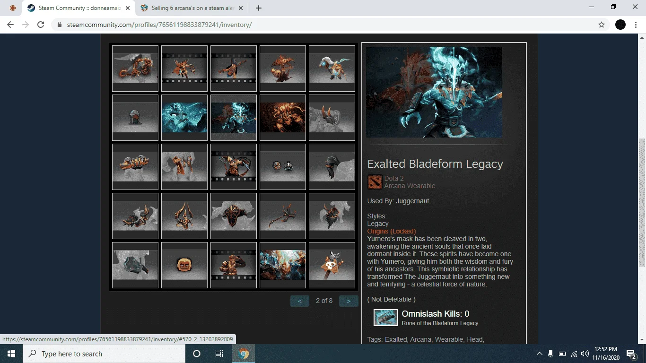Select the blue Juggernaut item in the grid

(234, 118)
